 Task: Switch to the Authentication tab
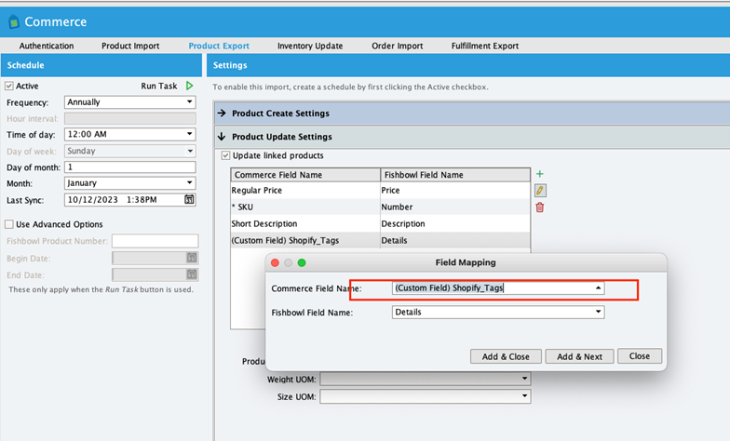point(47,46)
